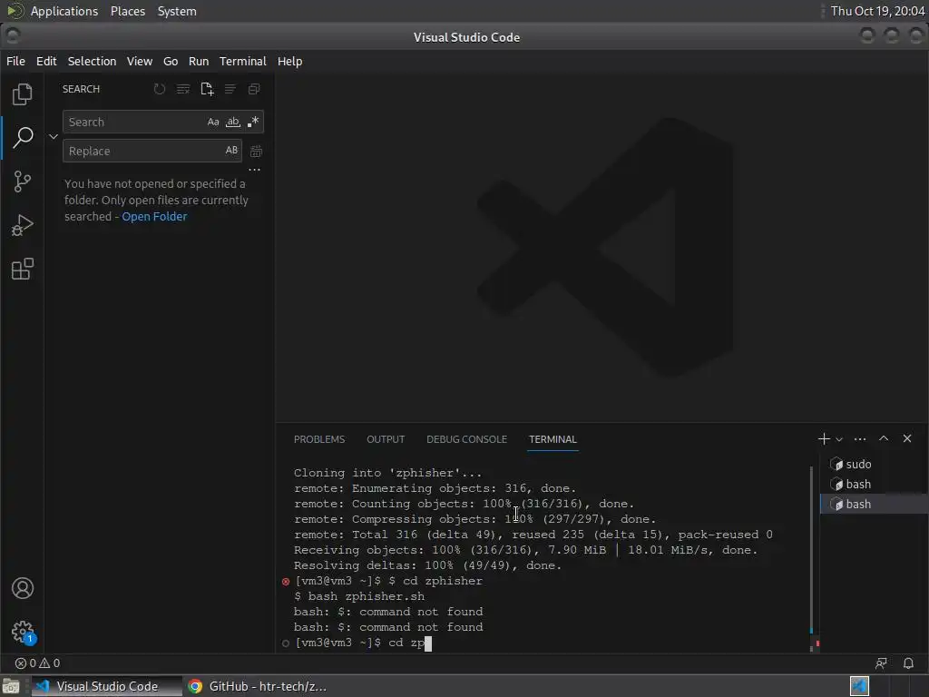Click the 'Resolving deltas' terminal line

point(427,565)
